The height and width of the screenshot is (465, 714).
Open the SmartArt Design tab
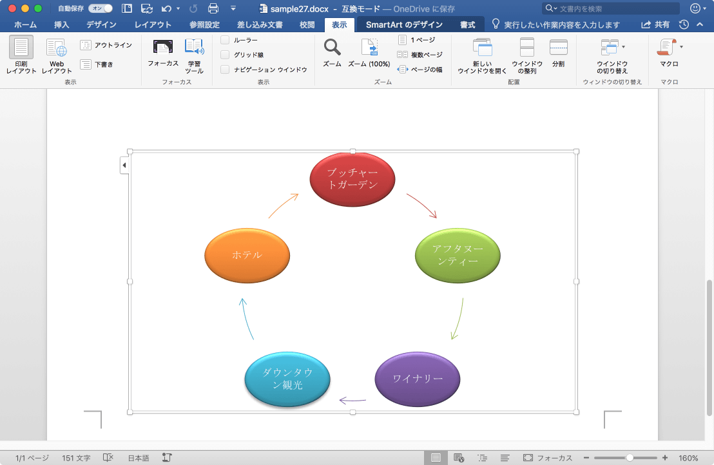404,24
